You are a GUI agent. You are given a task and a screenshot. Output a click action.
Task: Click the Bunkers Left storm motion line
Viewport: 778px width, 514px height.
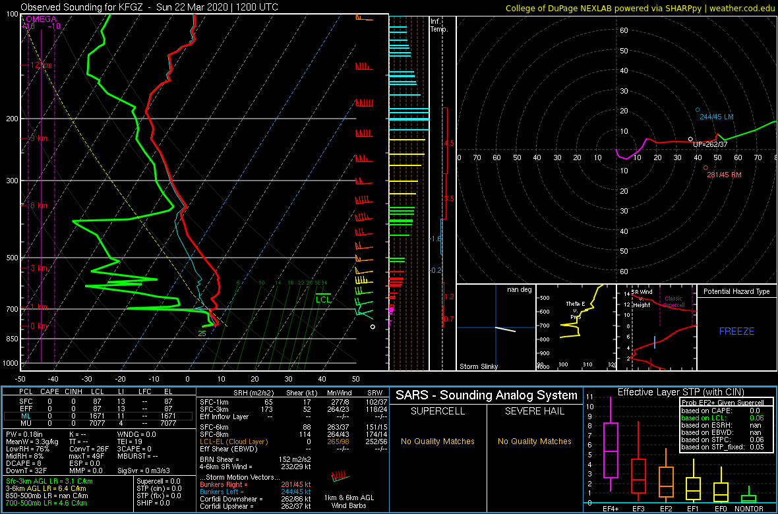254,492
